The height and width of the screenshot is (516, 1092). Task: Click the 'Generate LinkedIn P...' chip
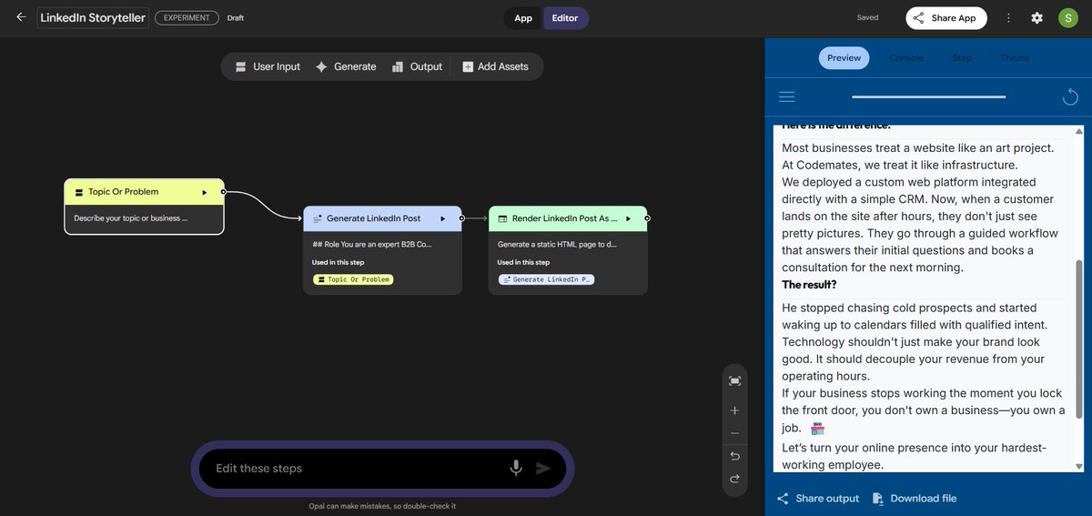546,279
